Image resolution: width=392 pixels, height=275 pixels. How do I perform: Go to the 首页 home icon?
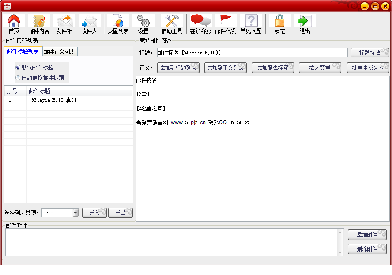coord(14,24)
